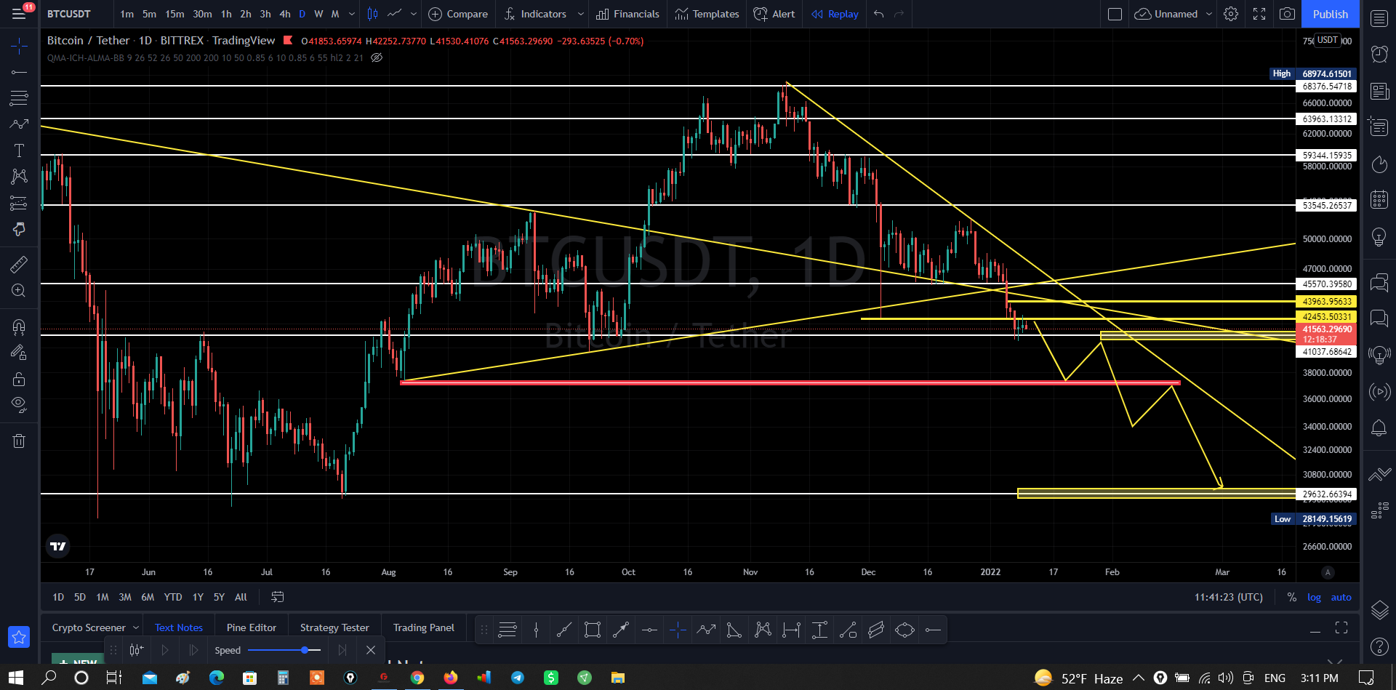
Task: Take a chart snapshot with camera icon
Action: pos(1287,14)
